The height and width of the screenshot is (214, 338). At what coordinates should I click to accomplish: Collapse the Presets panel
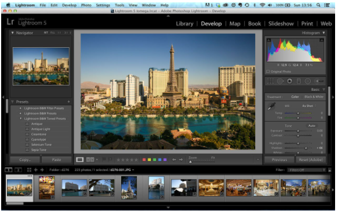tap(12, 102)
